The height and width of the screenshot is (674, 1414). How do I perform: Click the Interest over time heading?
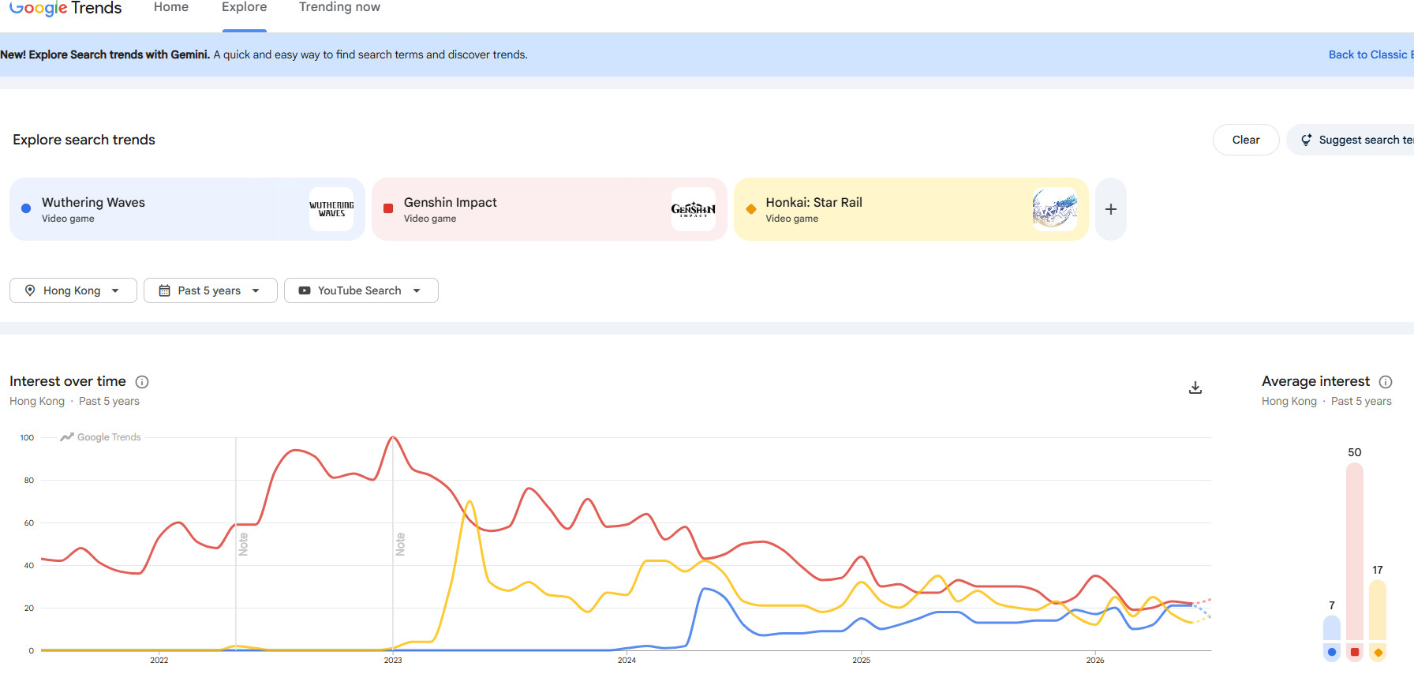pyautogui.click(x=68, y=381)
